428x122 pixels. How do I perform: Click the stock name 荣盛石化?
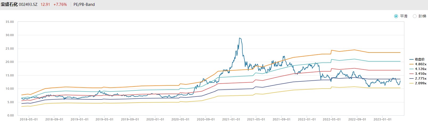(9, 5)
